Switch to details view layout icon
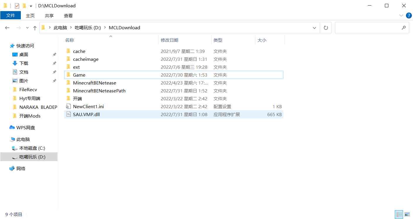 (x=399, y=214)
